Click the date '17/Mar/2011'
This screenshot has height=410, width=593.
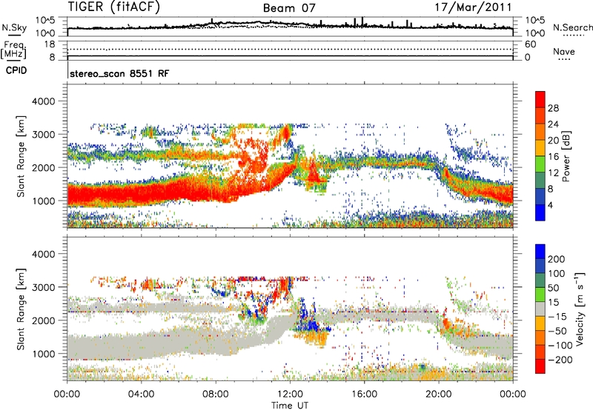pos(473,7)
